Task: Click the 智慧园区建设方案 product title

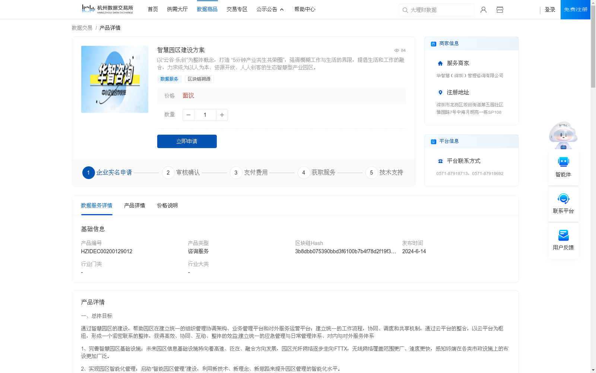Action: pos(181,50)
